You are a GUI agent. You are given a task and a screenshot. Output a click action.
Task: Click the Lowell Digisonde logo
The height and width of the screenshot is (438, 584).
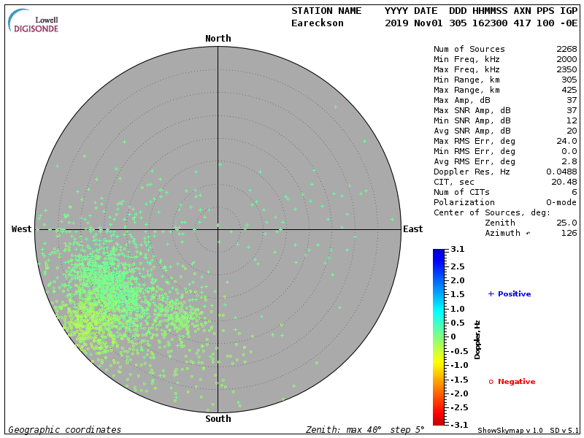(34, 21)
